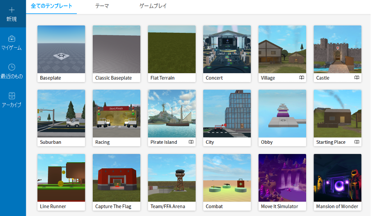Open 最近のもの clock icon

click(11, 67)
